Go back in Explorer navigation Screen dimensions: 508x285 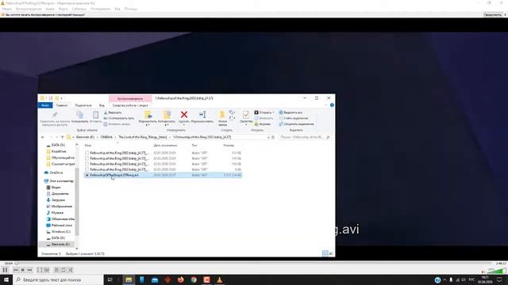(43, 137)
